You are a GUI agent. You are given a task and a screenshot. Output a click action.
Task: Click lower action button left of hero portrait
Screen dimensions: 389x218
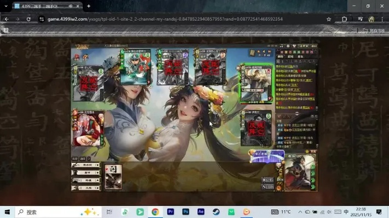tap(268, 187)
